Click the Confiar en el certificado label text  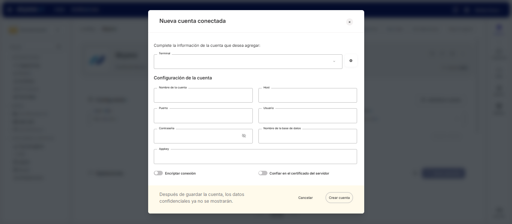coord(299,173)
